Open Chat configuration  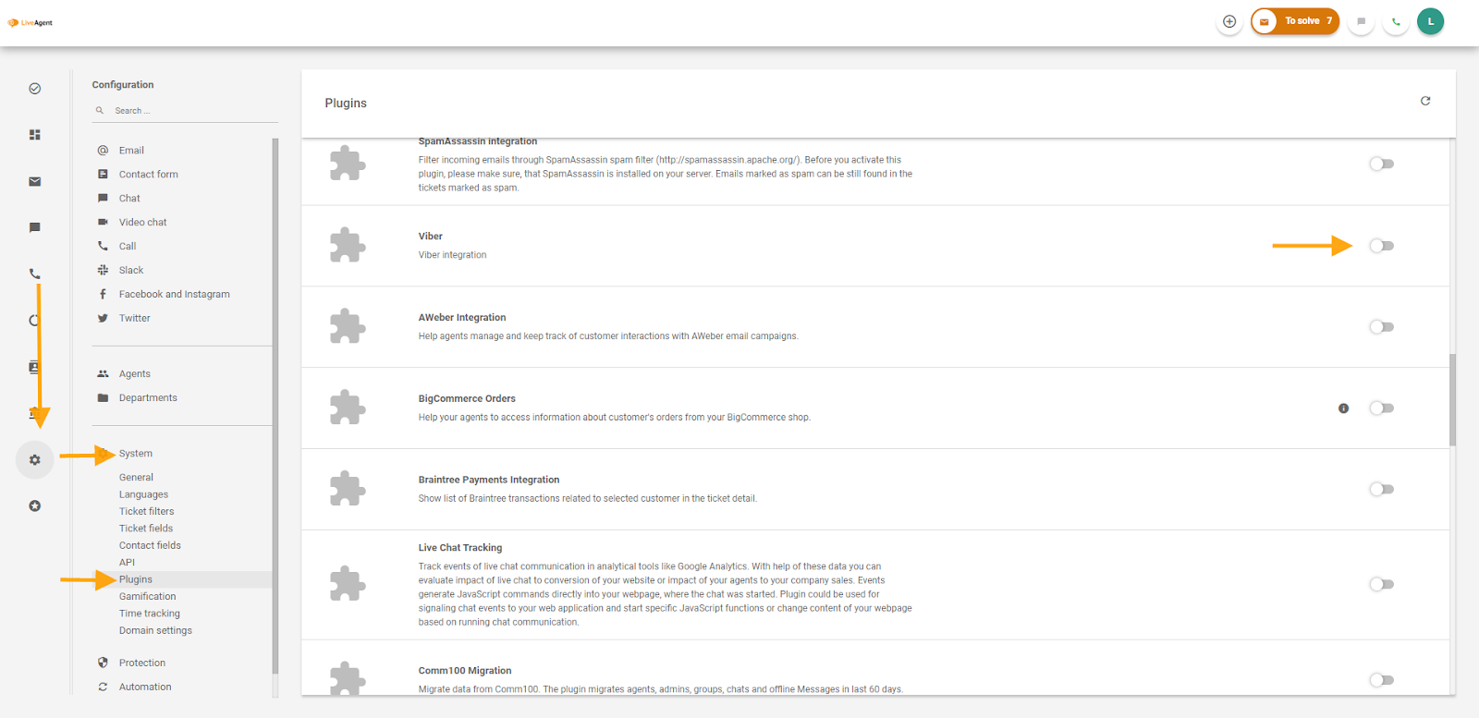coord(129,199)
